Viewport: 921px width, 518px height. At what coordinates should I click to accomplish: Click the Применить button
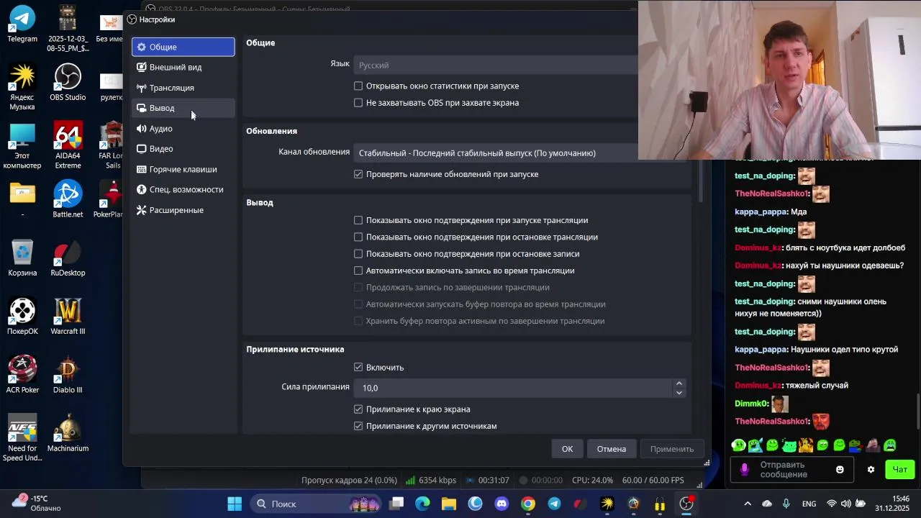[x=672, y=449]
